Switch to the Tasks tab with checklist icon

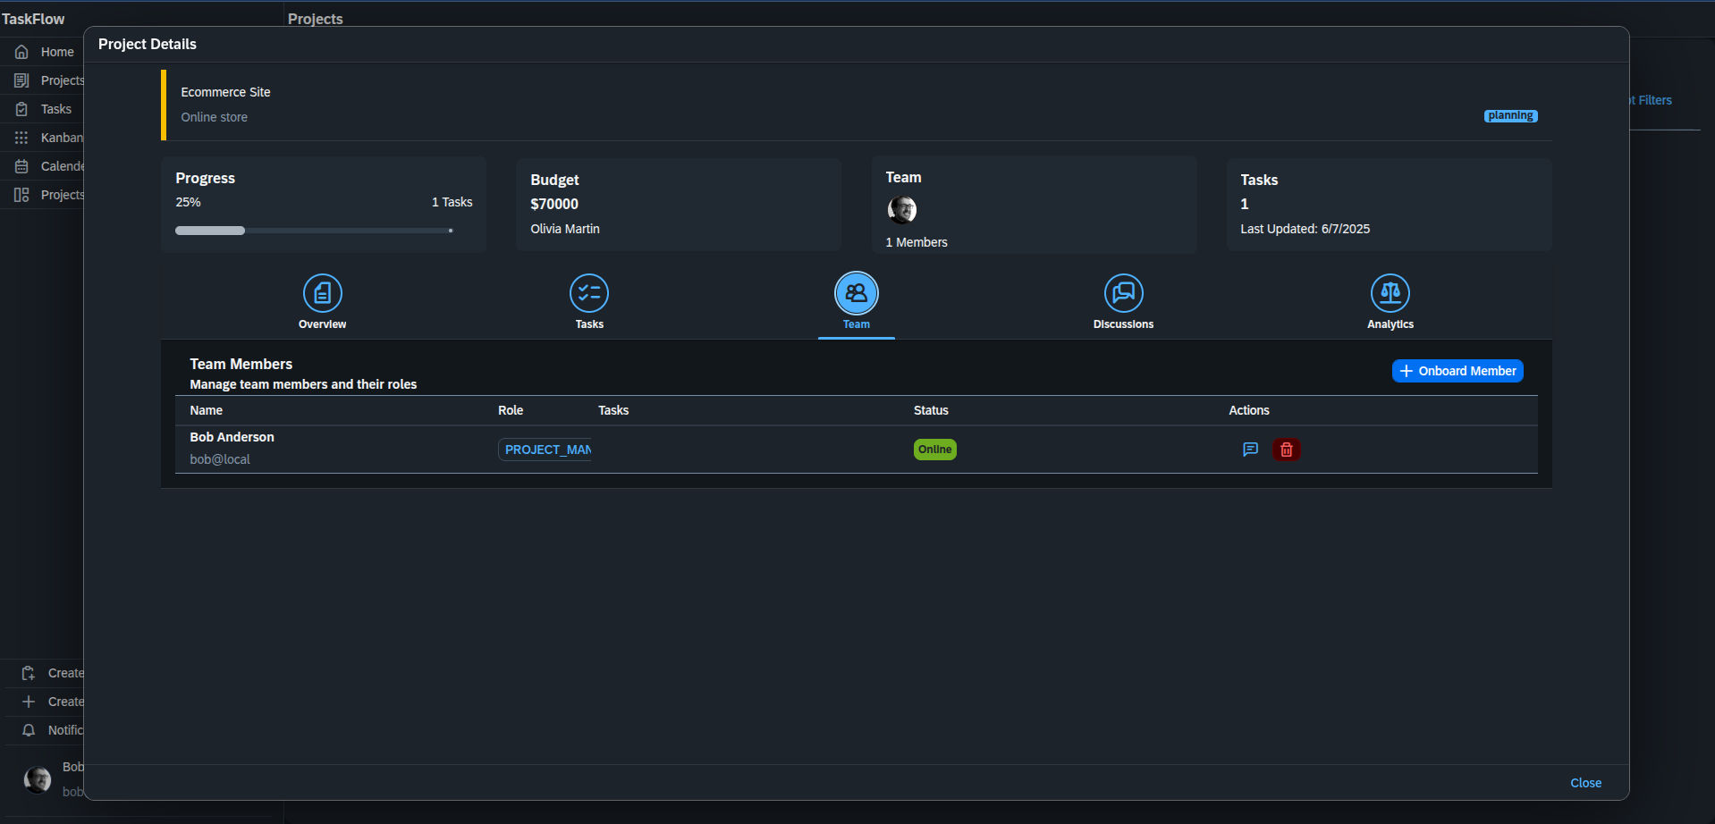(589, 302)
